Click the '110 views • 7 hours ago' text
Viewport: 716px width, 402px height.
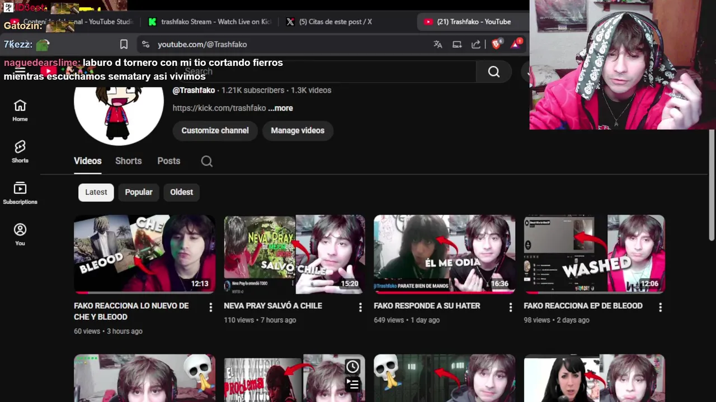260,320
